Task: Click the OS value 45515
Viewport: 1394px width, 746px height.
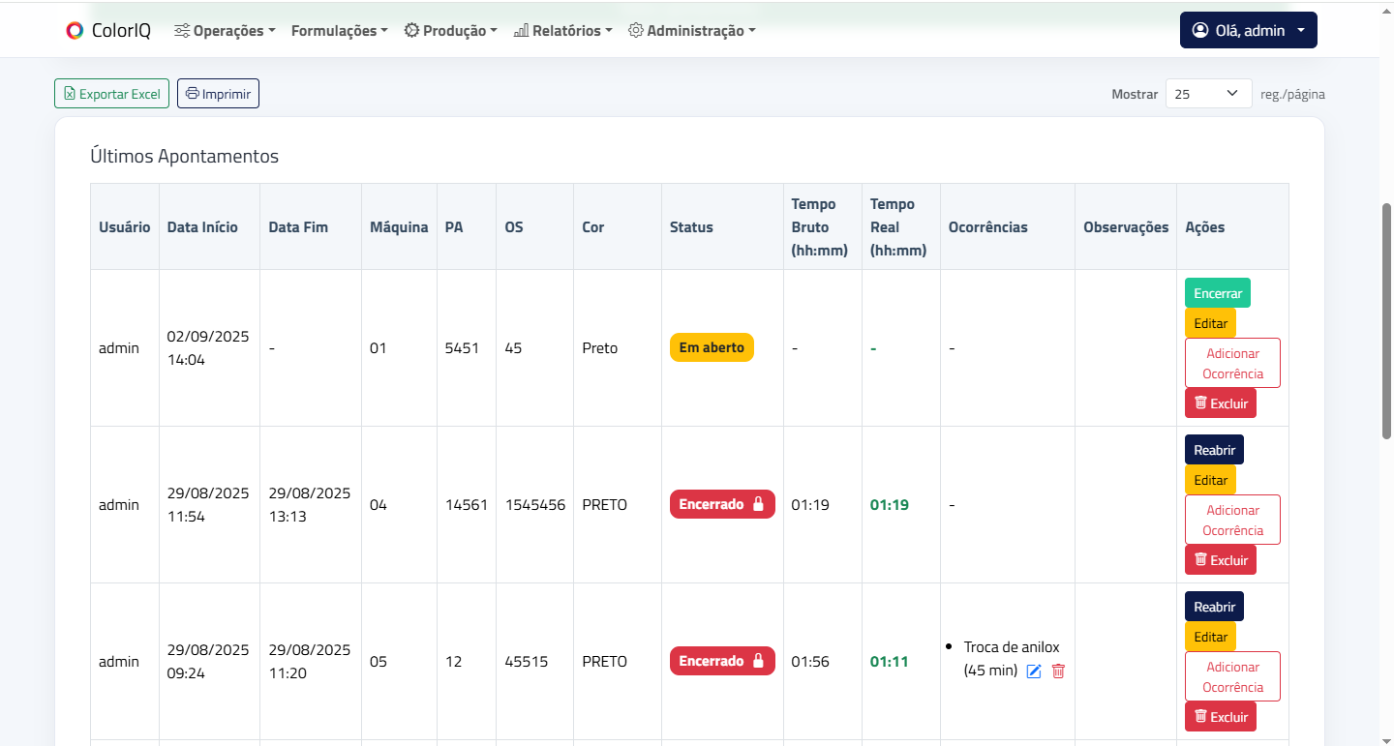Action: tap(527, 662)
